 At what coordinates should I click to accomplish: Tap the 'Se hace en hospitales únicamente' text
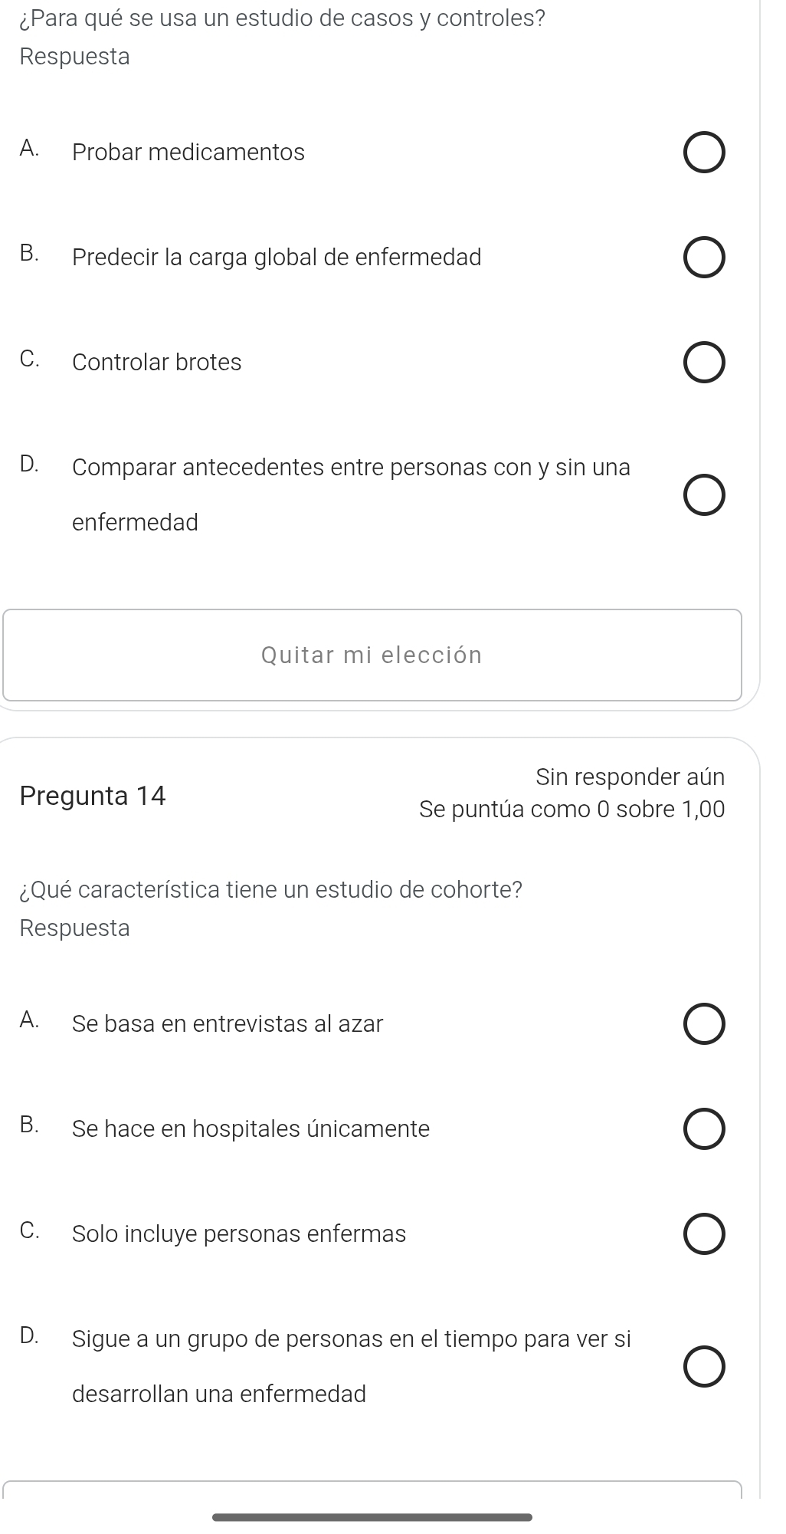[x=251, y=1129]
